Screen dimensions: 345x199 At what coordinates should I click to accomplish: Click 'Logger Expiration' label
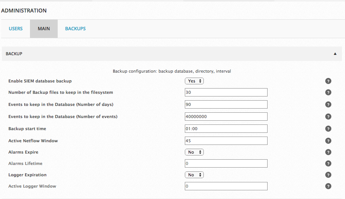tap(27, 175)
